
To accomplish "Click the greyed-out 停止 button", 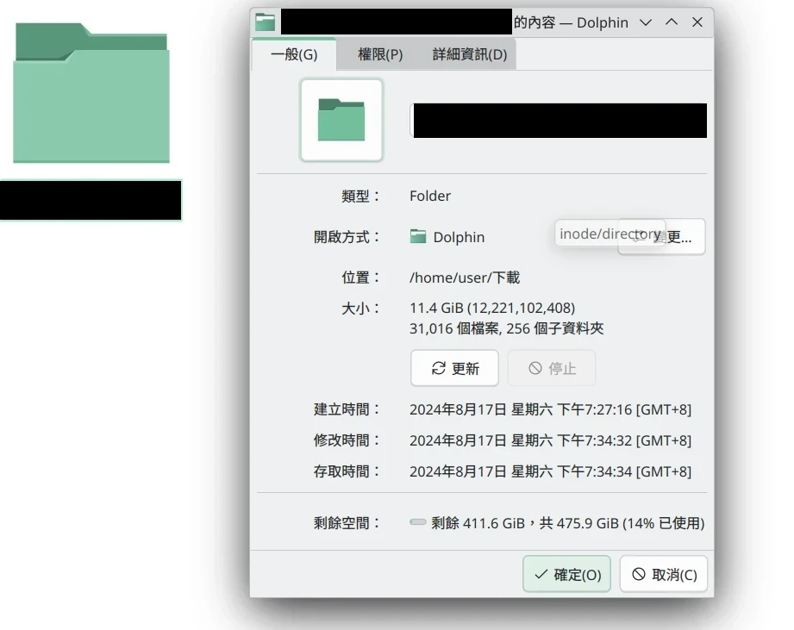I will [552, 368].
